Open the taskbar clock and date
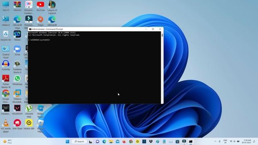 coord(246,141)
